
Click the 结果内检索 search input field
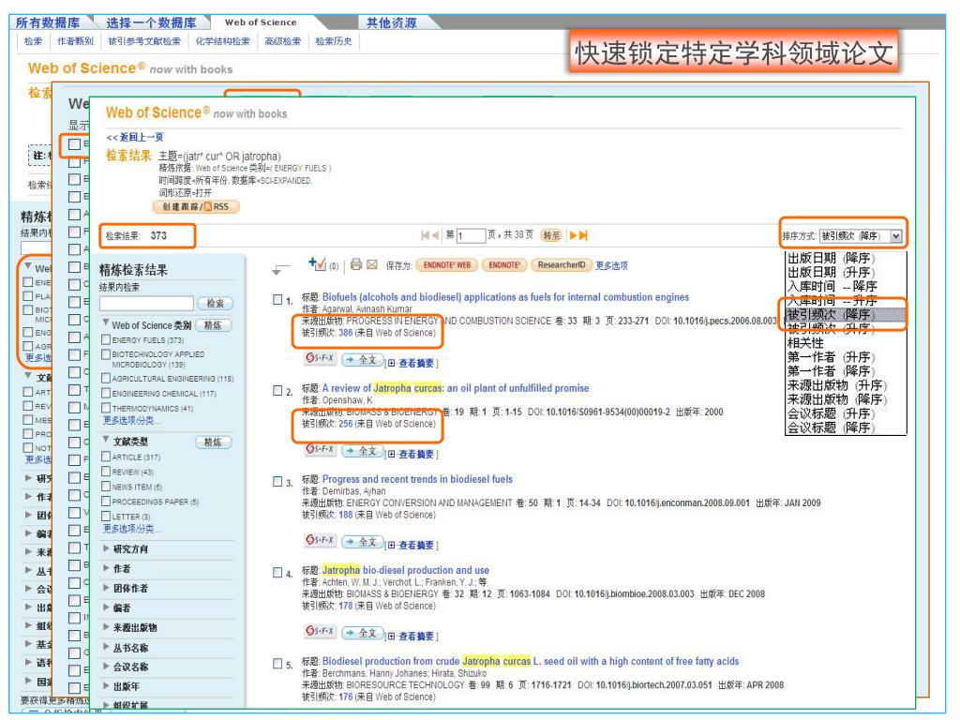tap(146, 303)
